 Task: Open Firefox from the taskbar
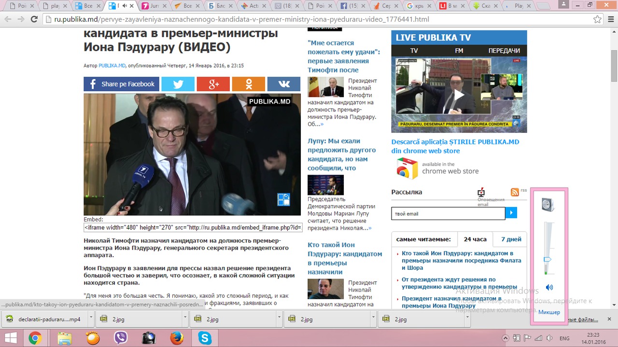[177, 338]
